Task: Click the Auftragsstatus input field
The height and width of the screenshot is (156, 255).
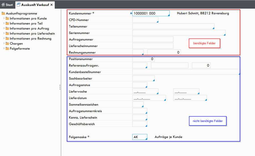Action: (140, 85)
